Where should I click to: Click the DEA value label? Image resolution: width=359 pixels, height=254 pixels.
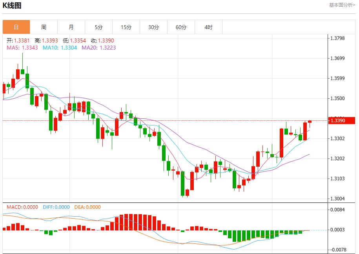tap(87, 207)
